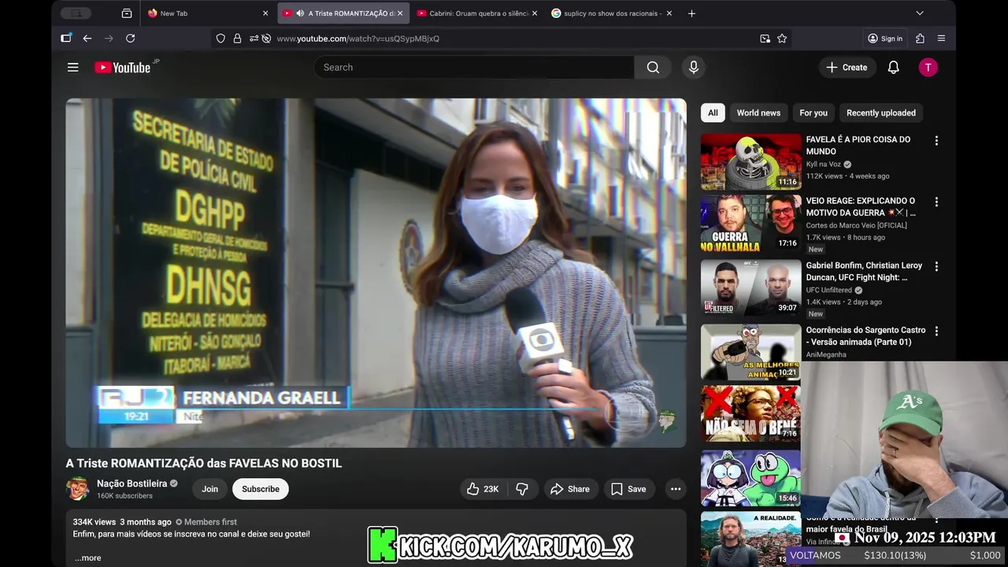Open the browser extensions puzzle icon
This screenshot has height=567, width=1008.
(920, 39)
